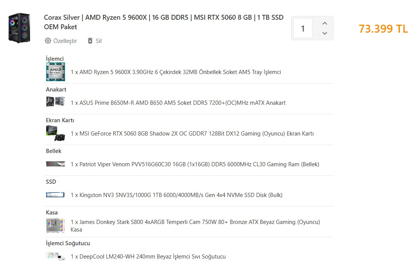Screen dimensions: 414x268
Task: Open the DeepCool liquid cooler thumbnail
Action: click(x=56, y=256)
